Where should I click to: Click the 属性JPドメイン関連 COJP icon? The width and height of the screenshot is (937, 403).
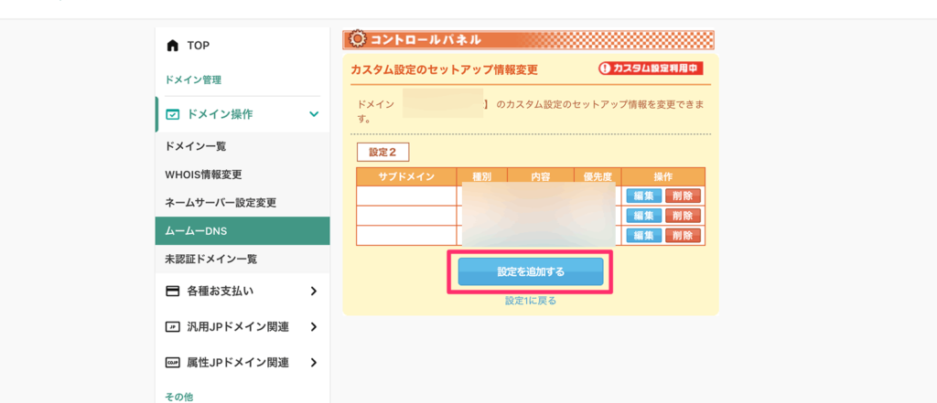pyautogui.click(x=173, y=363)
